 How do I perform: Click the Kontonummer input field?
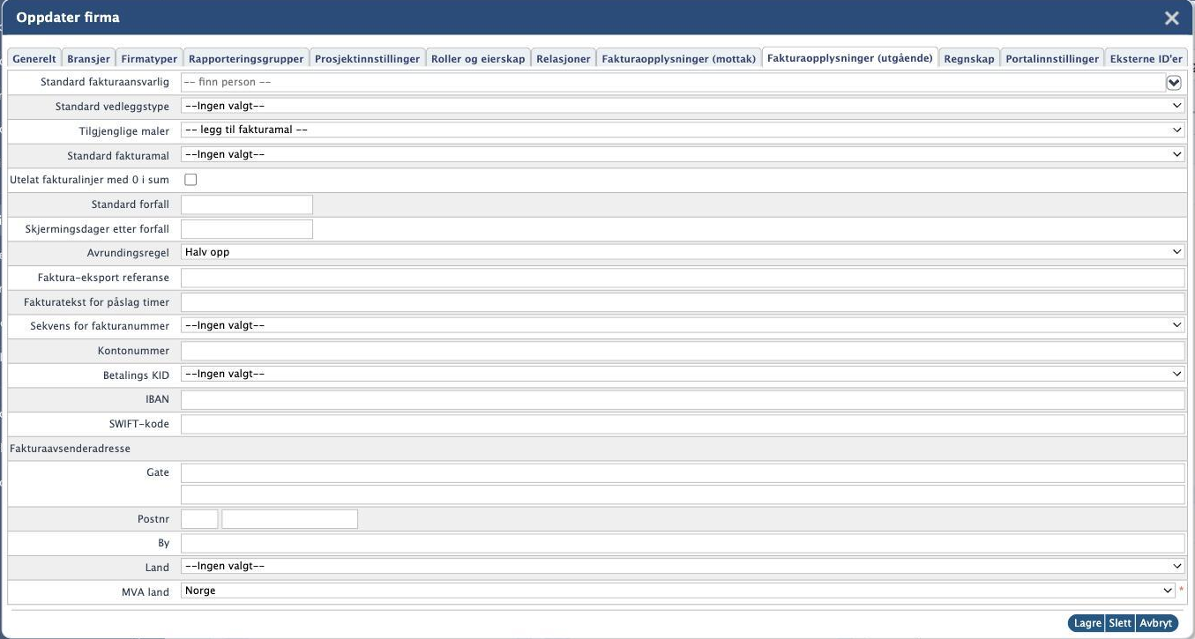(x=683, y=351)
